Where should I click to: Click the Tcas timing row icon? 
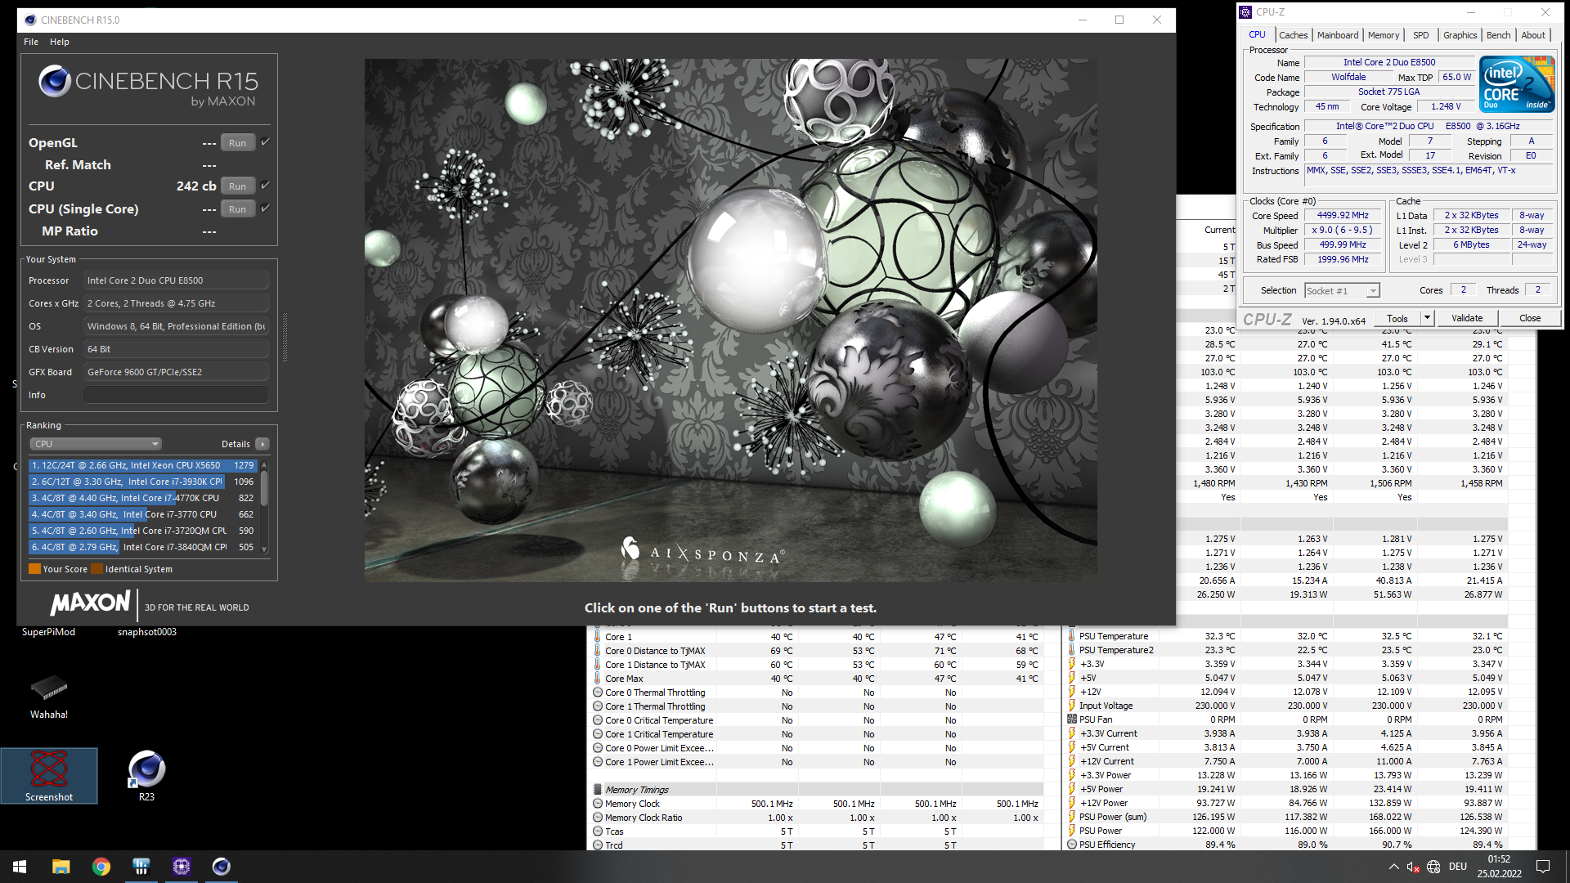pos(598,831)
